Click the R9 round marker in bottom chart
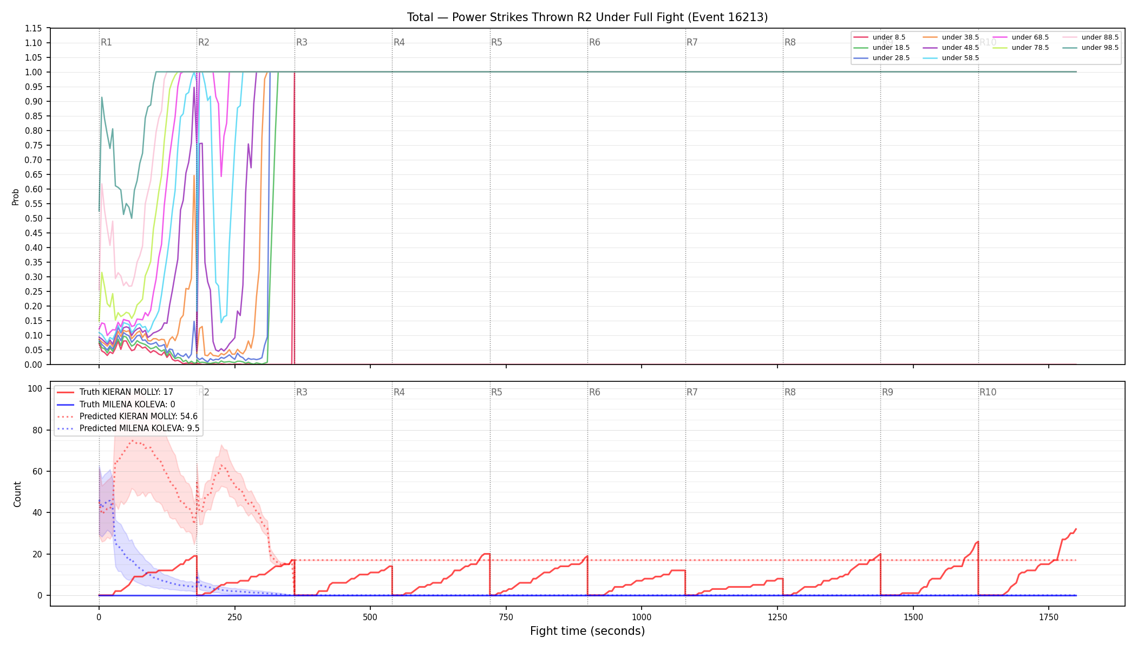Image resolution: width=1137 pixels, height=650 pixels. click(887, 392)
